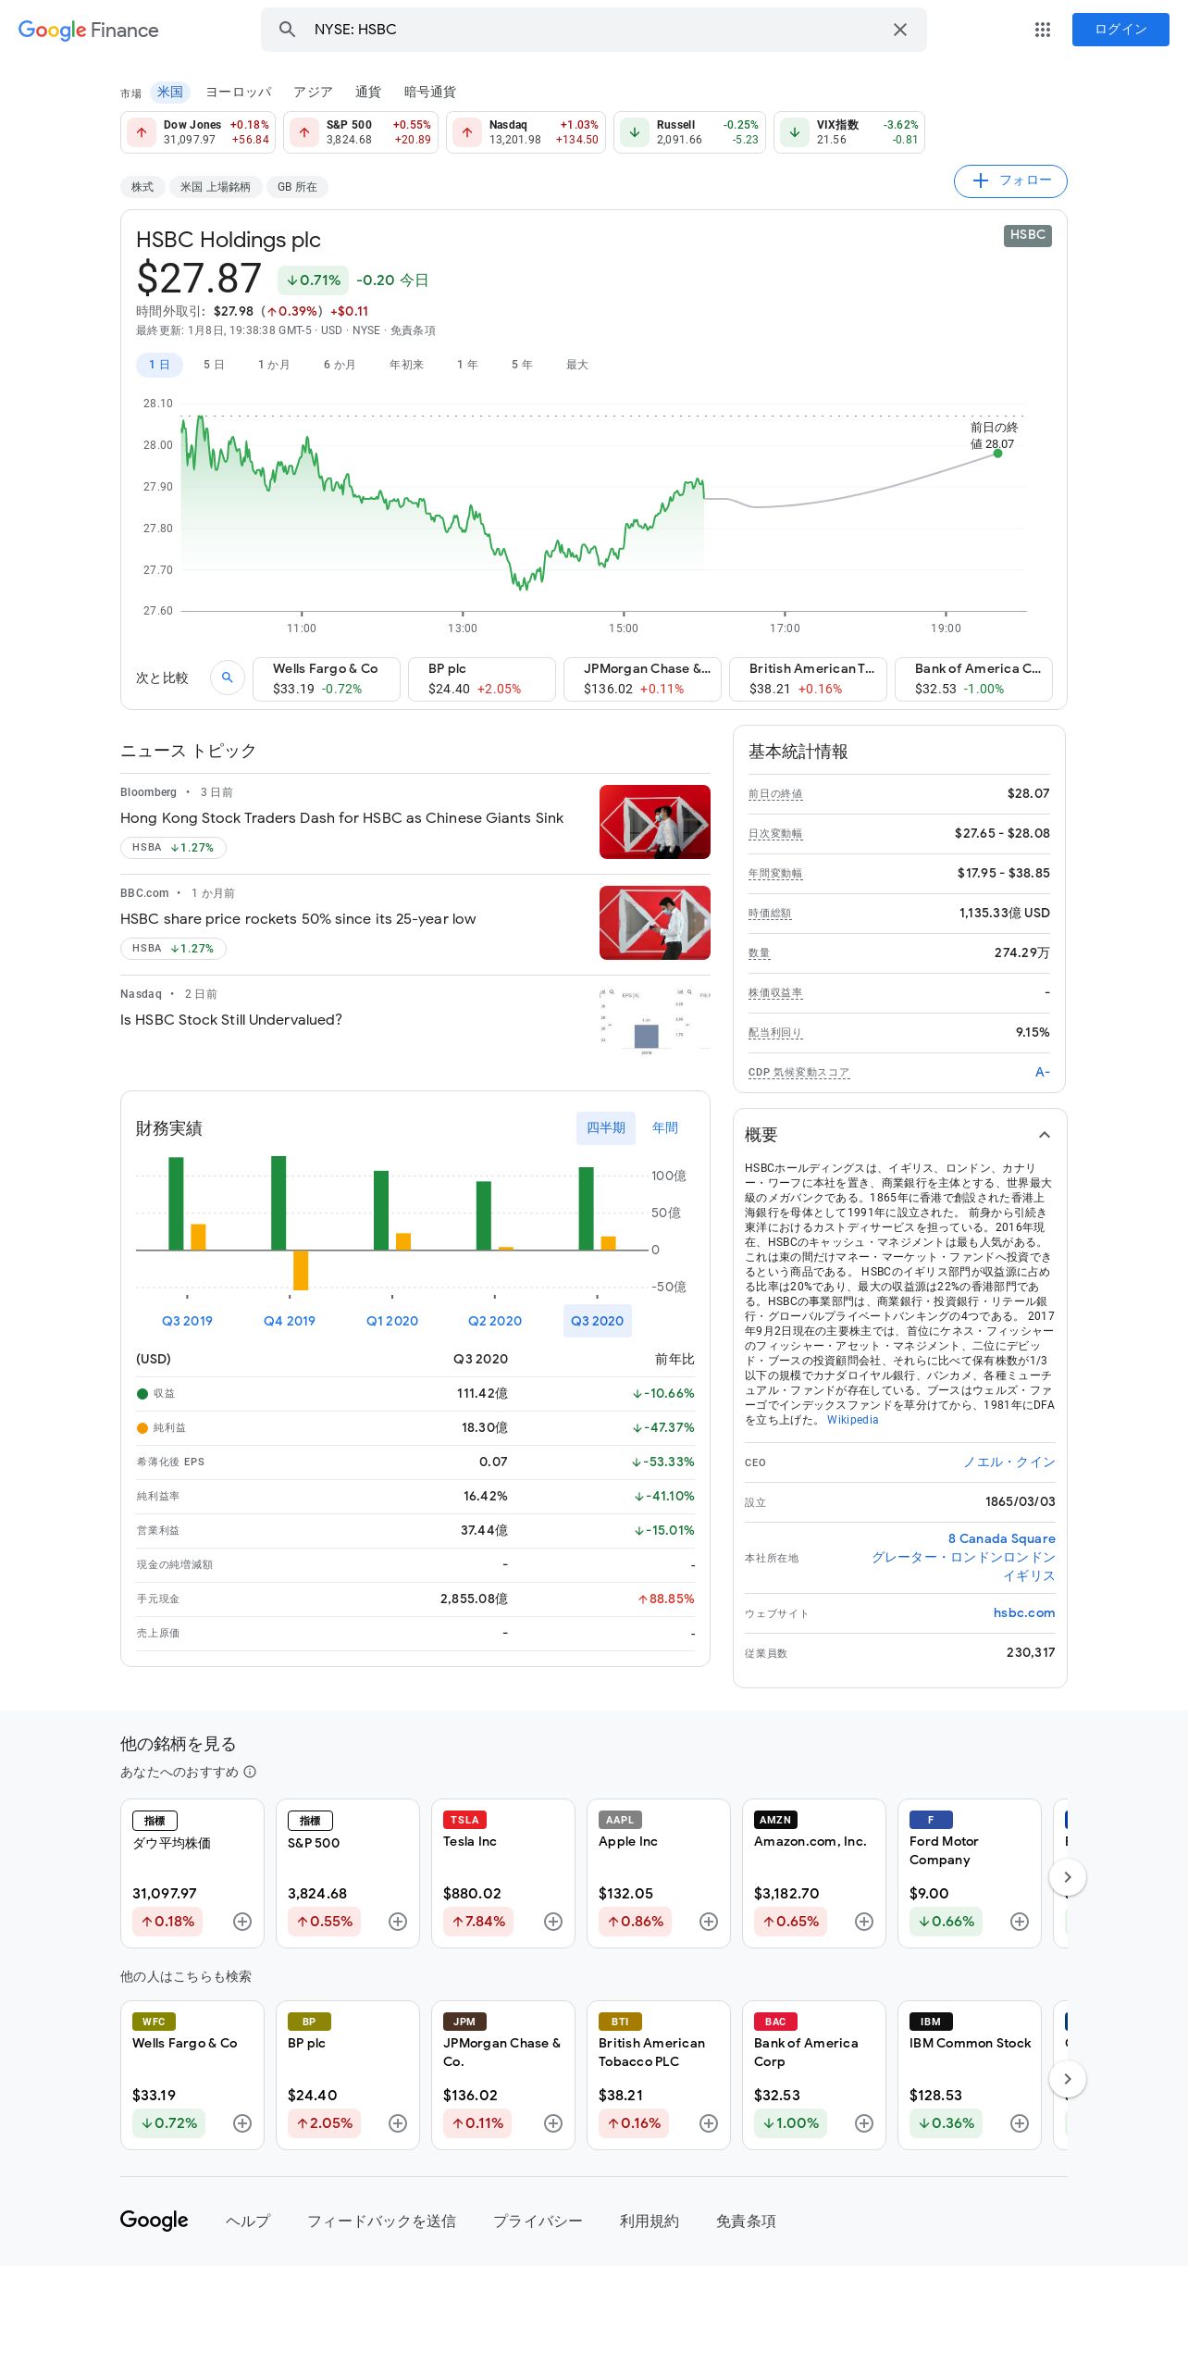Click info icon beside あなたへのおすすめ

click(x=250, y=1772)
